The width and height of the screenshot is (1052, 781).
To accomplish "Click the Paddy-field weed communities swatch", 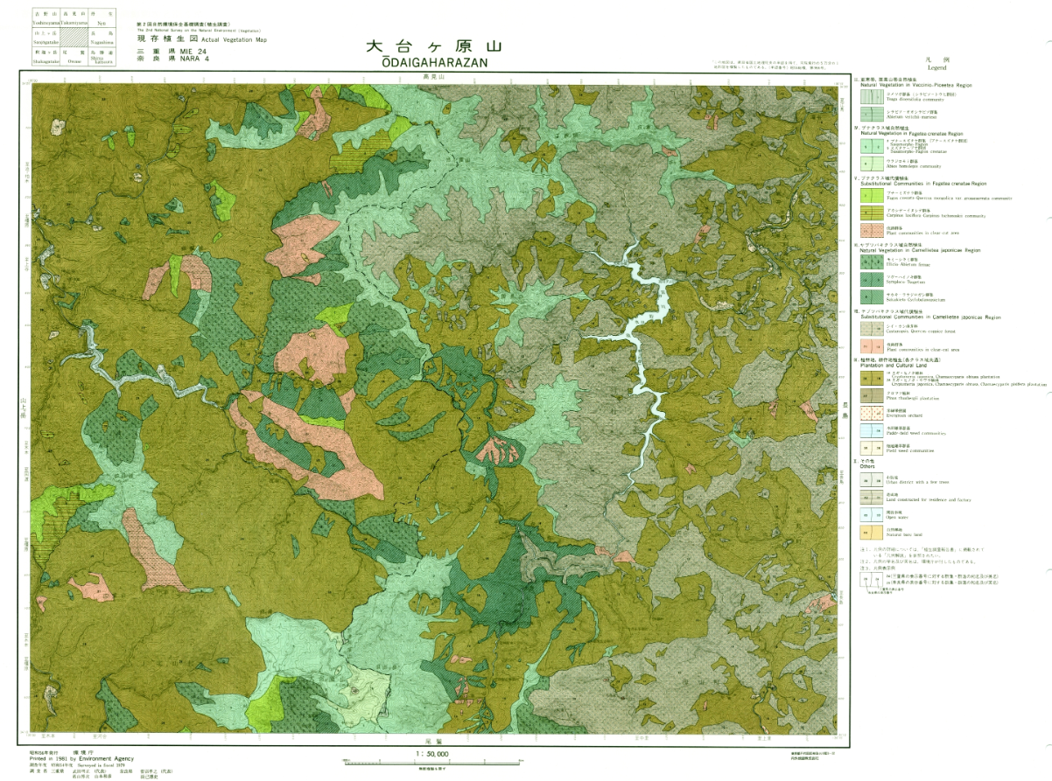I will (x=870, y=429).
